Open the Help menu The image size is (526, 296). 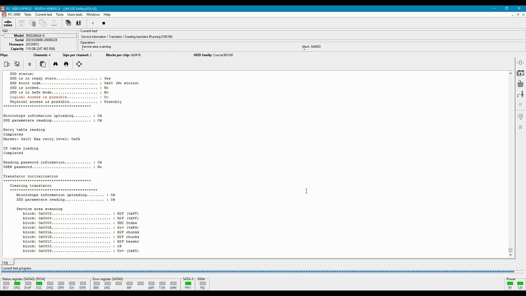107,14
